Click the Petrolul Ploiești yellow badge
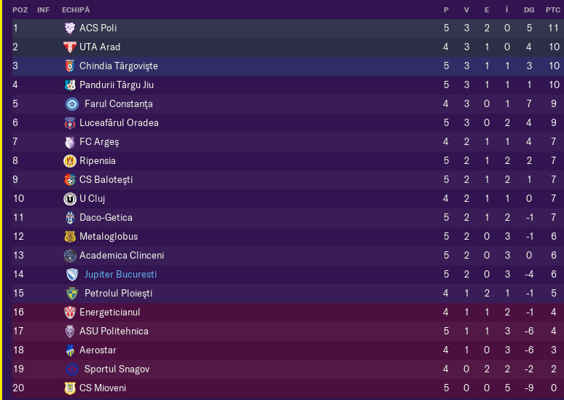This screenshot has height=400, width=564. tap(72, 294)
